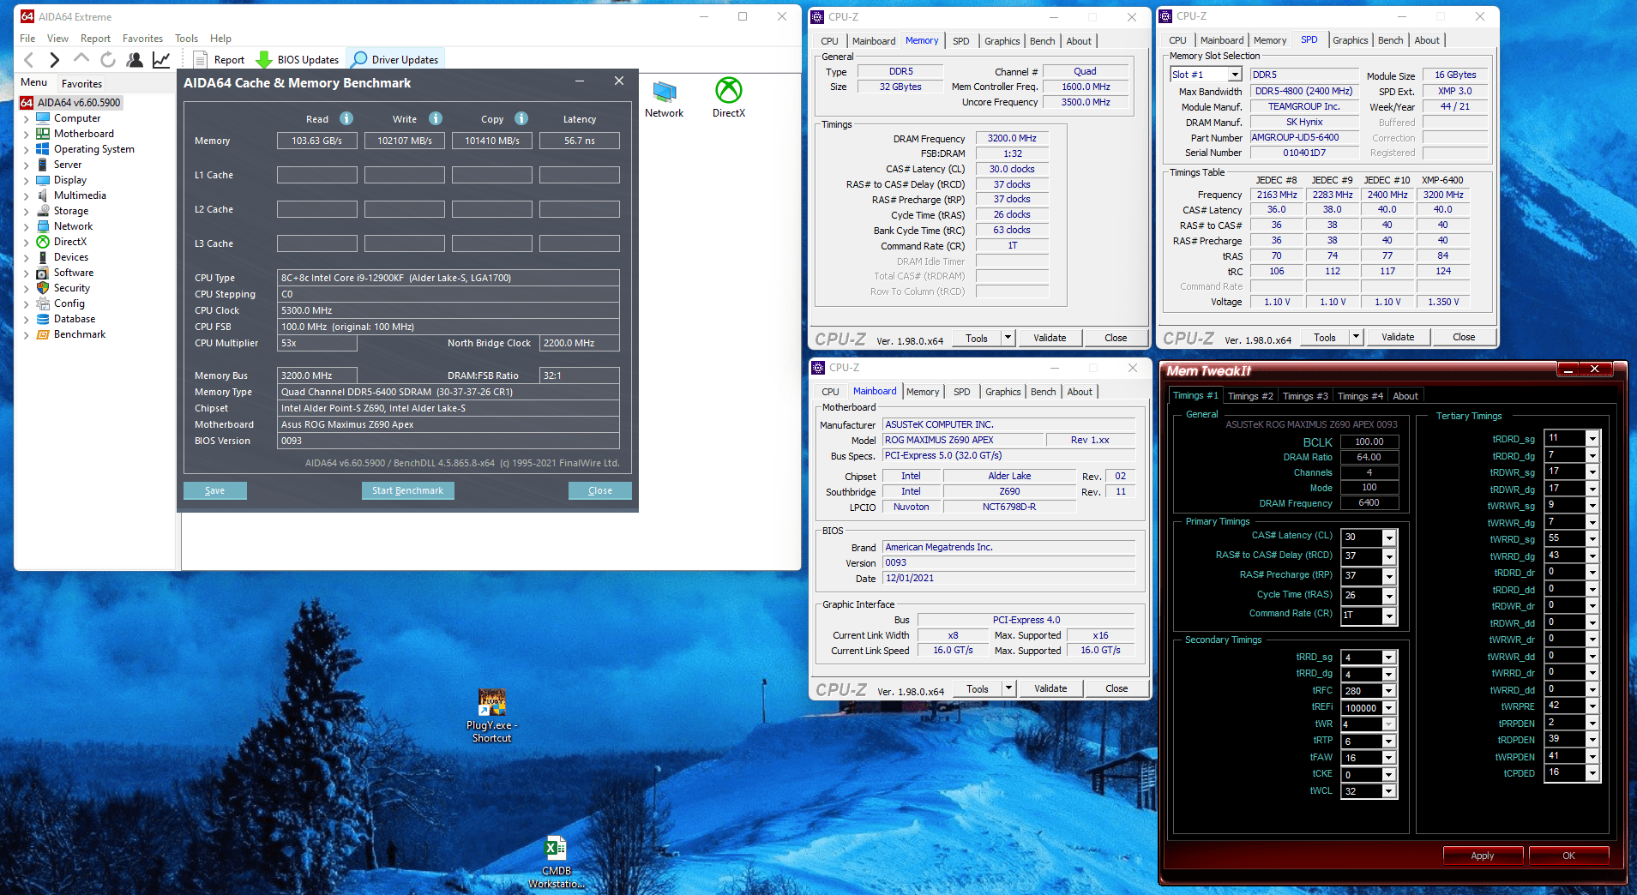The image size is (1637, 895).
Task: Click the Read info icon in benchmark
Action: [x=346, y=118]
